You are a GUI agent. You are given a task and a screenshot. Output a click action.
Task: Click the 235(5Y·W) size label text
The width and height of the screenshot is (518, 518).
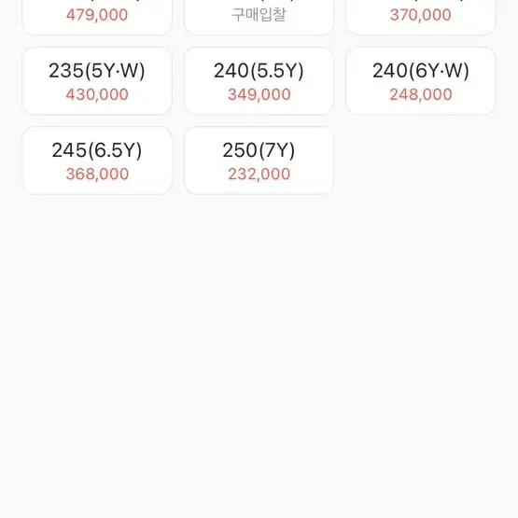97,71
